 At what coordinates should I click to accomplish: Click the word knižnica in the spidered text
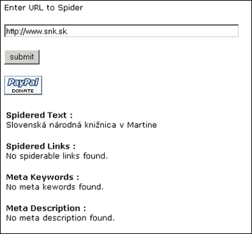coord(100,125)
